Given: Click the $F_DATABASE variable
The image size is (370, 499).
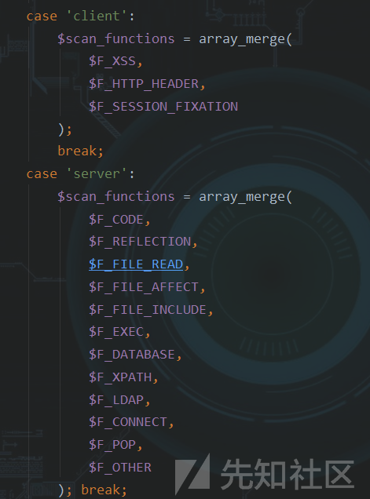Looking at the screenshot, I should 132,355.
